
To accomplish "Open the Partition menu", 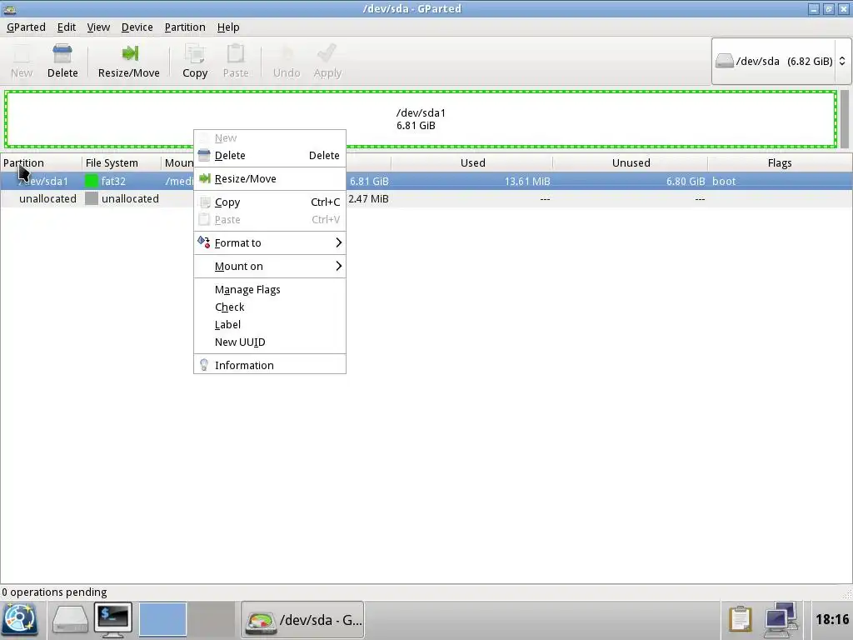I will click(x=185, y=27).
